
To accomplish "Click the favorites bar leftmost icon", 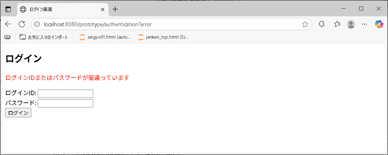I will 8,37.
